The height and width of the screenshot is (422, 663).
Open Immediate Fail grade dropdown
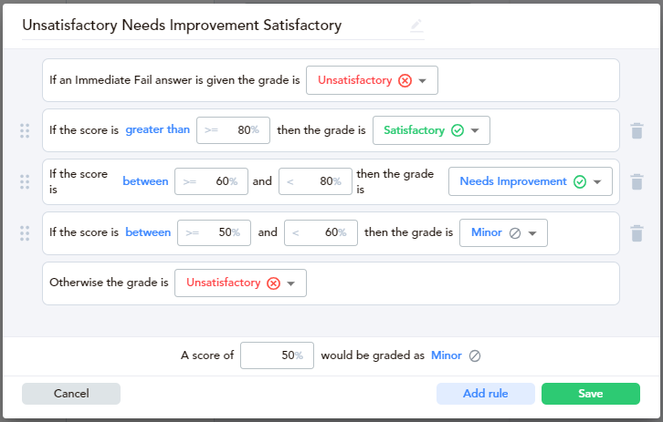click(372, 80)
